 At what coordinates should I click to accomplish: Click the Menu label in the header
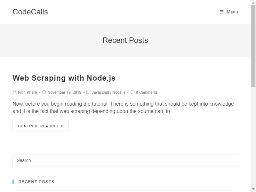click(232, 12)
